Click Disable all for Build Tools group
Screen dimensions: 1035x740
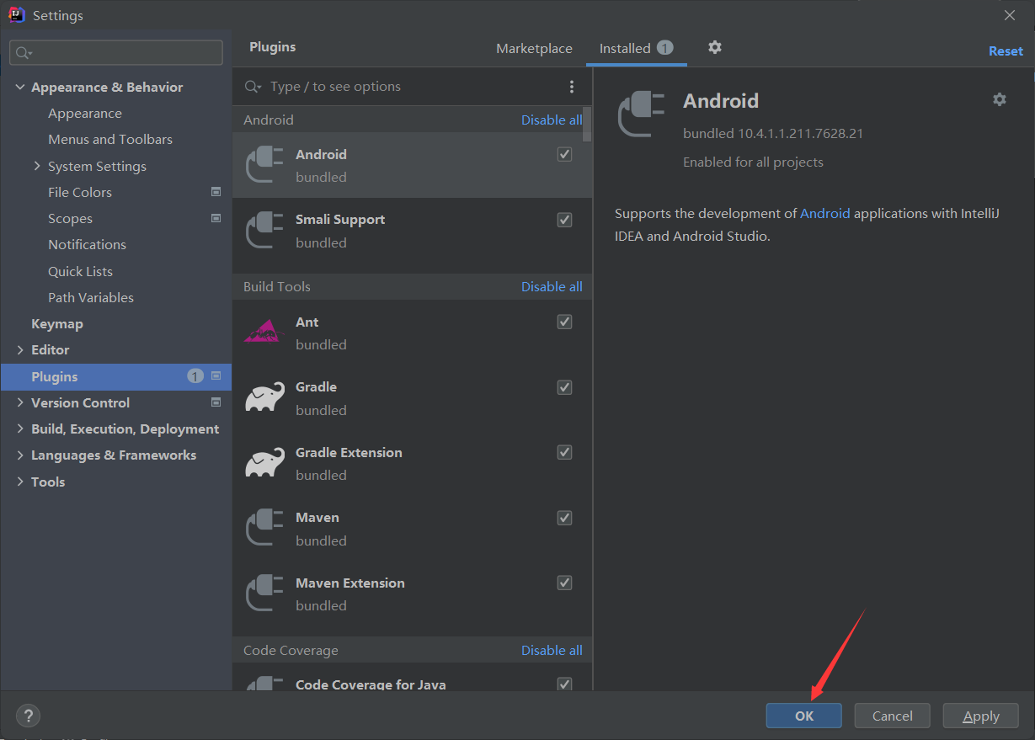[552, 286]
